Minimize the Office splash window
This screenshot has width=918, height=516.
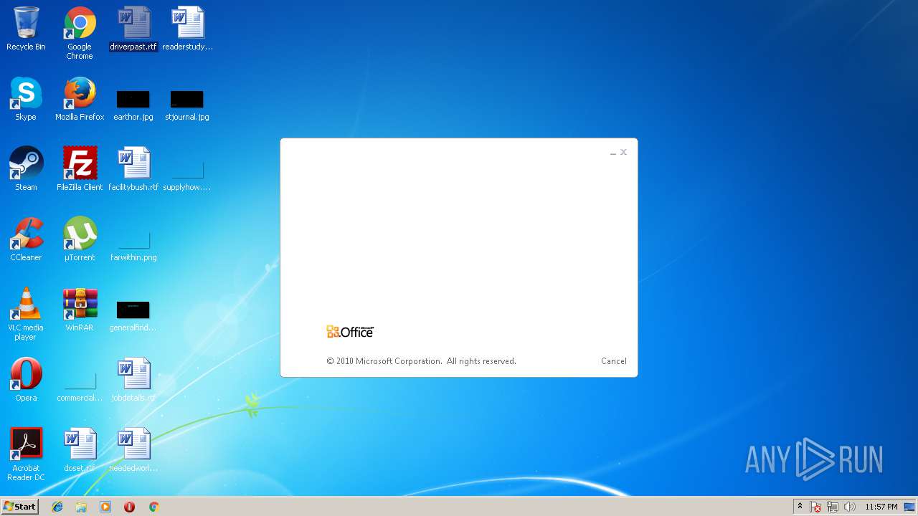613,153
